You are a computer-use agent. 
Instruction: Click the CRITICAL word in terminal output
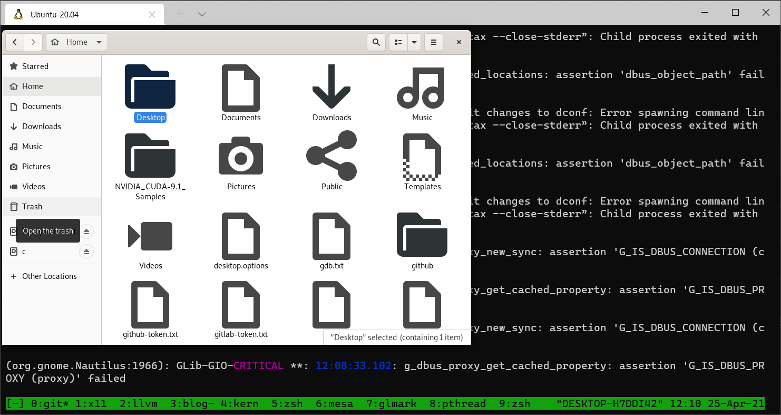[258, 365]
